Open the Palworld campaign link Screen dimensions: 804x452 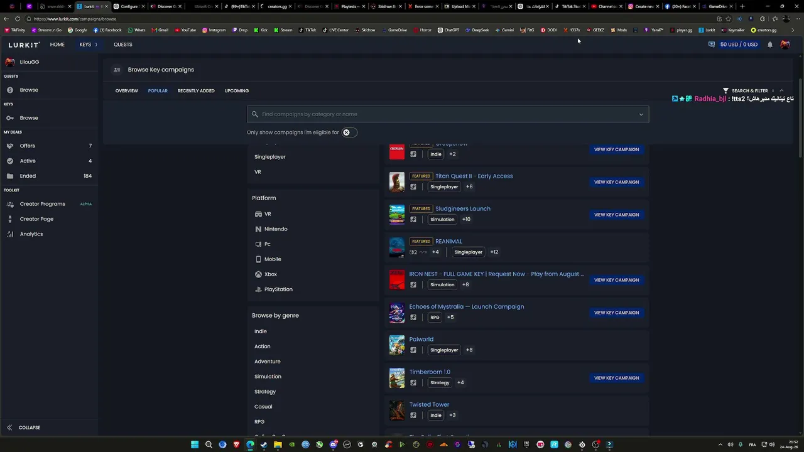click(x=421, y=339)
